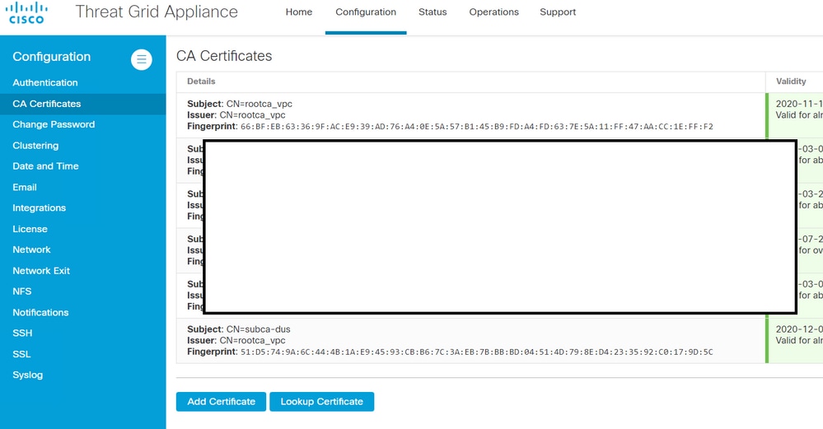
Task: Click the 2020-12 validity date of subca-dus
Action: (x=799, y=329)
